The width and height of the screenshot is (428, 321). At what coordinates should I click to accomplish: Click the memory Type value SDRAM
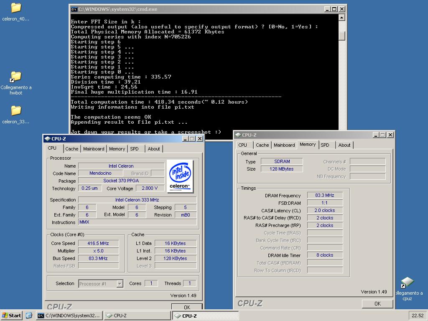(282, 161)
